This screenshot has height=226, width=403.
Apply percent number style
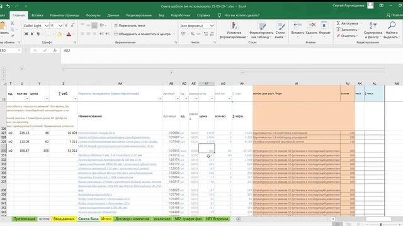193,34
